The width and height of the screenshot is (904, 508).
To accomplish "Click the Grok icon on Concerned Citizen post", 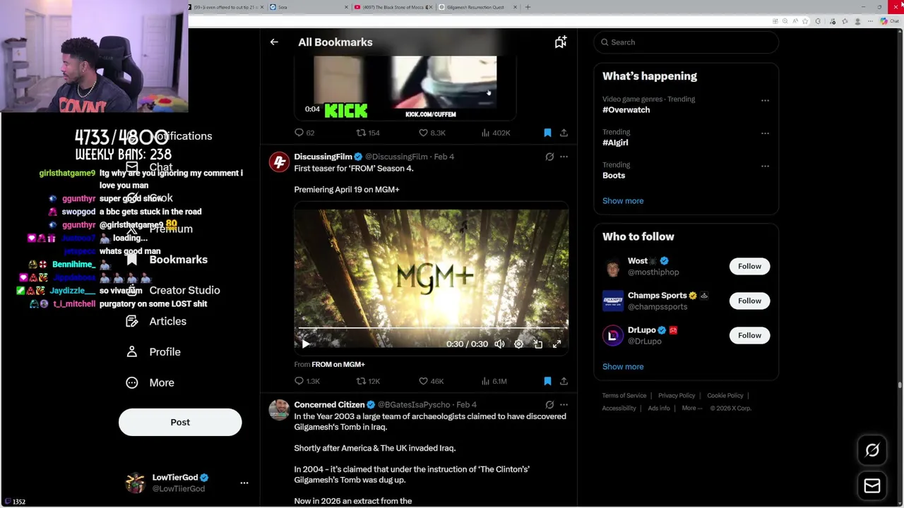I will (549, 405).
